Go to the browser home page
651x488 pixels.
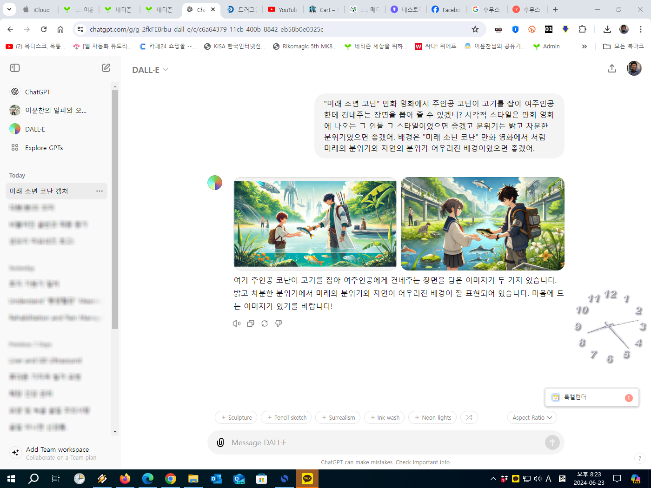(60, 29)
